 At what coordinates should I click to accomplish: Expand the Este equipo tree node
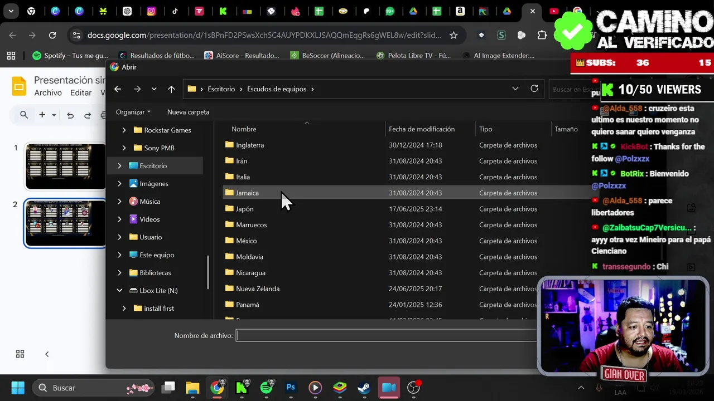coord(119,255)
